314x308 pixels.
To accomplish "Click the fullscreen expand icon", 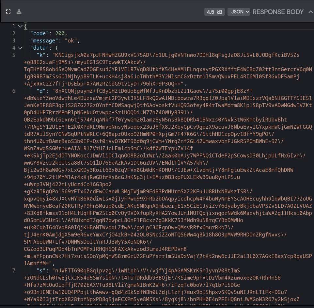I will [8, 12].
